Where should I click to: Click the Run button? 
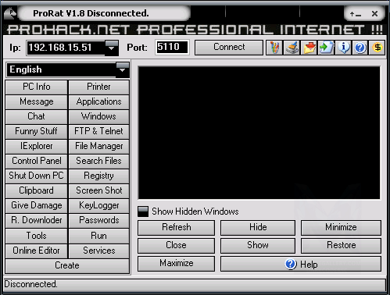tap(98, 236)
